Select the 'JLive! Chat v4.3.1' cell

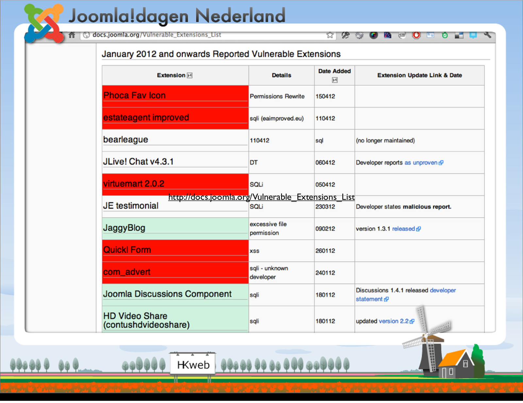tap(175, 162)
